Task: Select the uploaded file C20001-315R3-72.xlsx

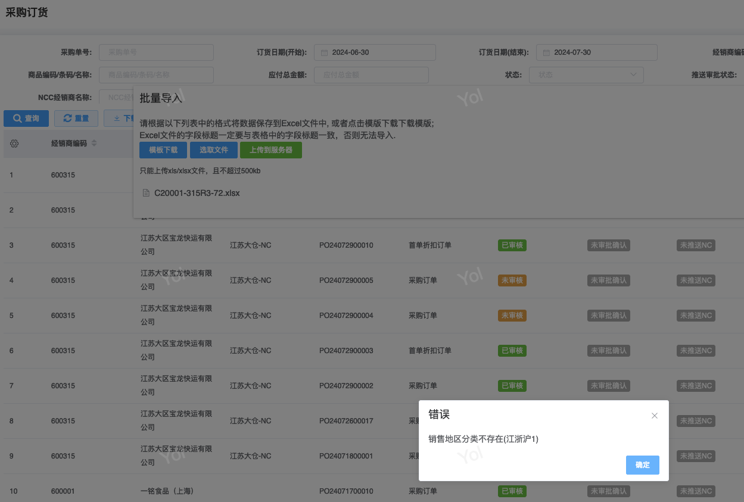Action: pos(197,193)
